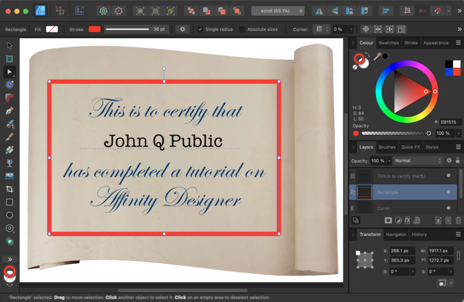Adjust the colour opacity slider

[x=395, y=133]
